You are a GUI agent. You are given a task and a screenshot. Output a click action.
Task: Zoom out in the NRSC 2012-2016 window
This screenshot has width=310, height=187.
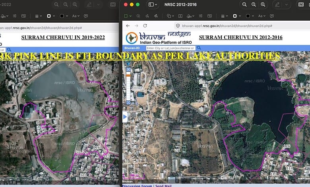pos(244,4)
